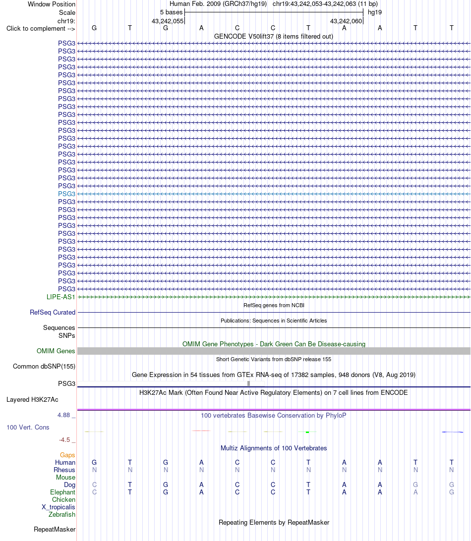The height and width of the screenshot is (541, 471).
Task: Click the light-blue highlighted PSG3 transcript label
Action: (66, 194)
